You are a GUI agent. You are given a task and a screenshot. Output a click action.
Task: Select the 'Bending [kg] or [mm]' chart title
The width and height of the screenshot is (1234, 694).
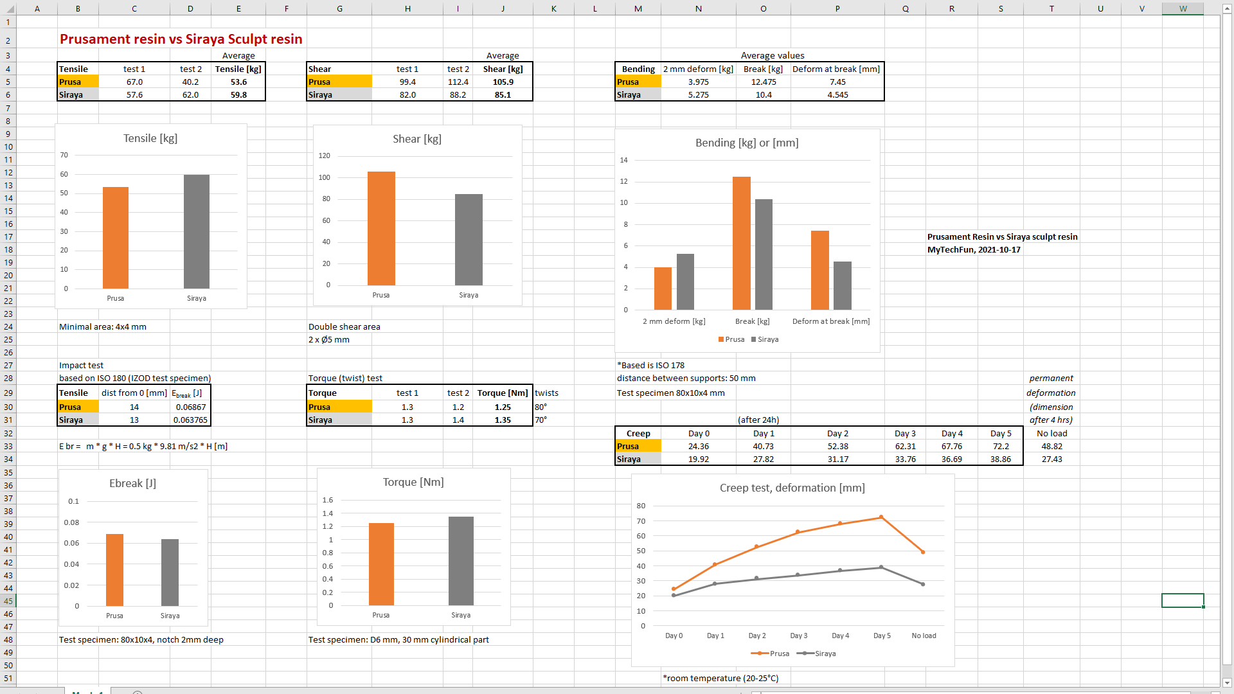point(747,143)
